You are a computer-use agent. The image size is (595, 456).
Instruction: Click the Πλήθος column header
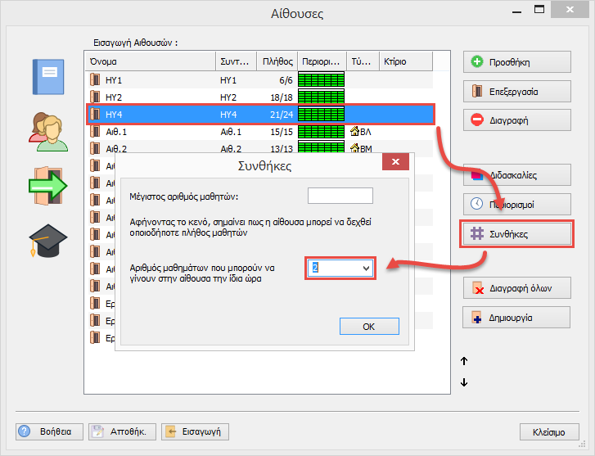(x=277, y=62)
